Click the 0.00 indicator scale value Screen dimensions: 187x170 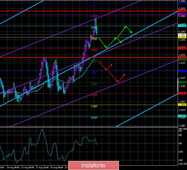coord(181,152)
